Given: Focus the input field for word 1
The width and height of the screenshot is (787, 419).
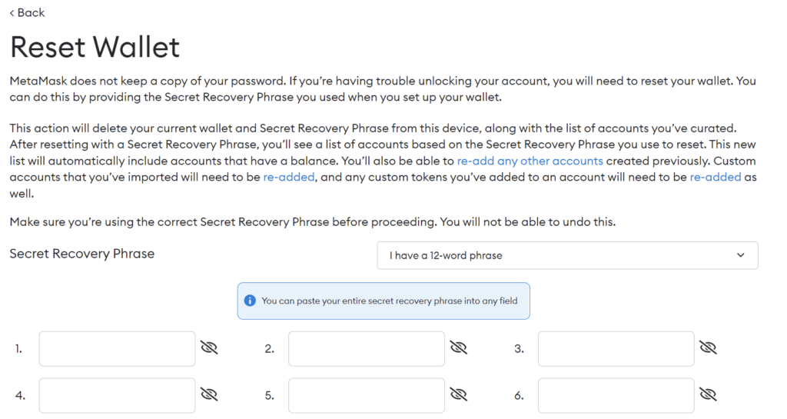Looking at the screenshot, I should click(x=117, y=349).
